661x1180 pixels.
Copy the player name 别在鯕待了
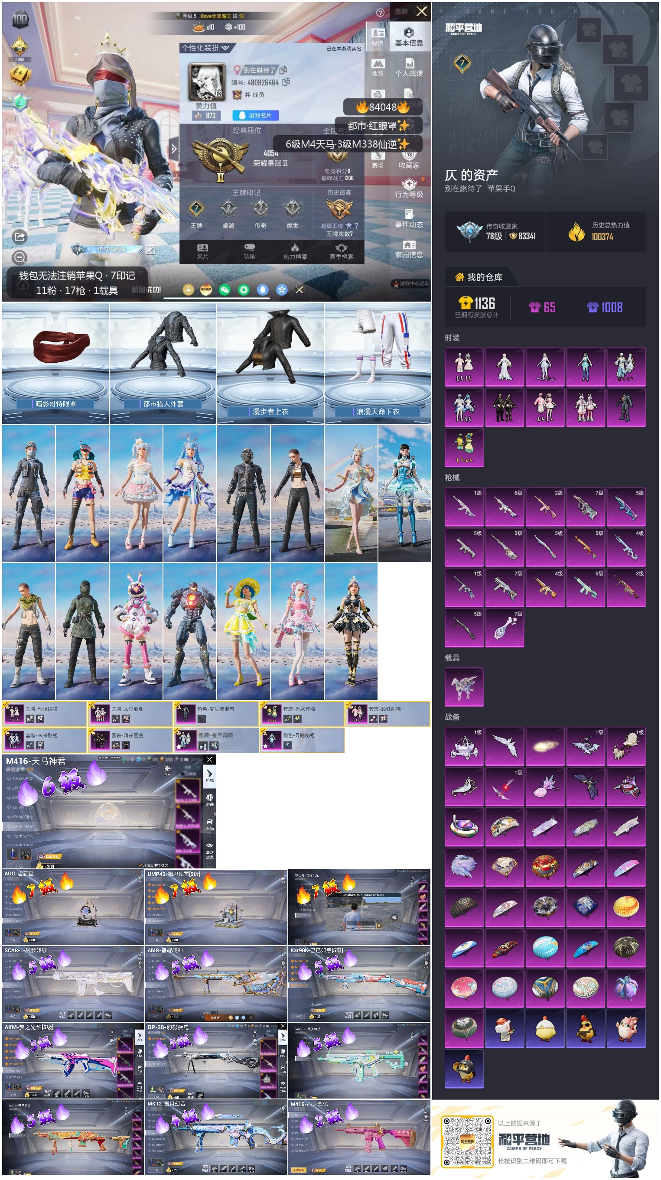(x=283, y=70)
